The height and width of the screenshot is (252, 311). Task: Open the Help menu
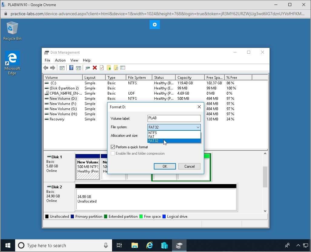tap(87, 60)
